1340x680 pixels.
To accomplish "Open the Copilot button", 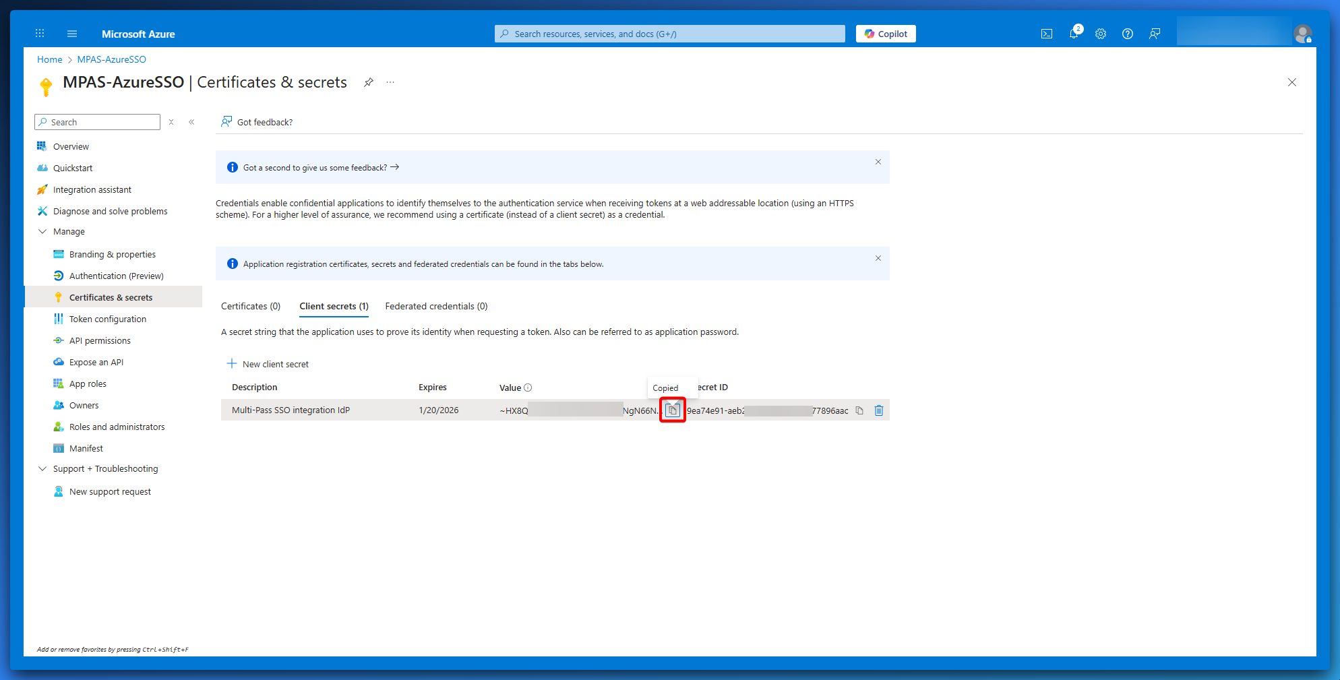I will [886, 34].
